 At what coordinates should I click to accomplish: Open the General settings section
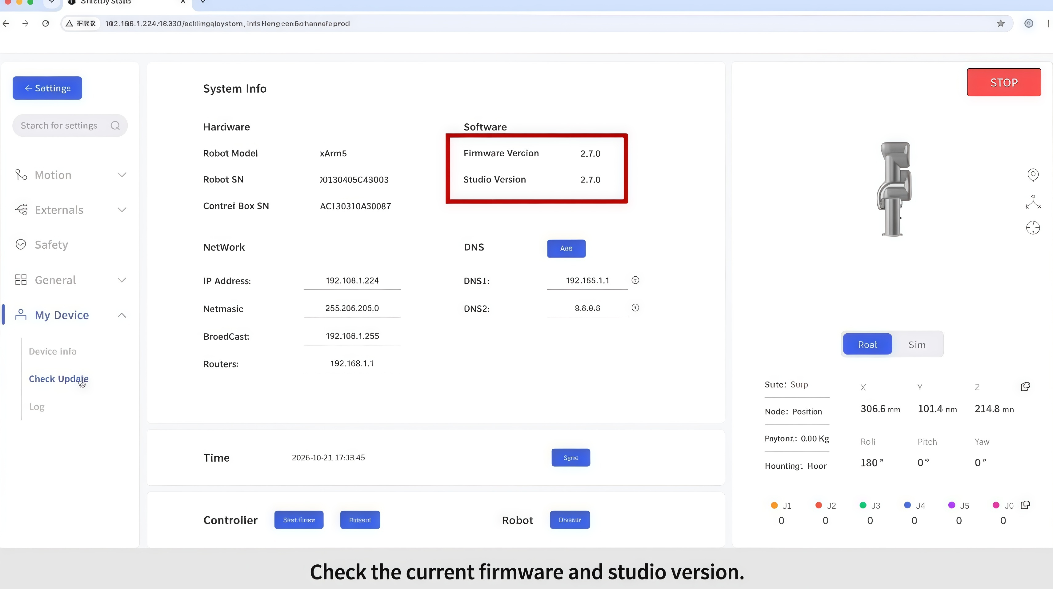pos(70,280)
